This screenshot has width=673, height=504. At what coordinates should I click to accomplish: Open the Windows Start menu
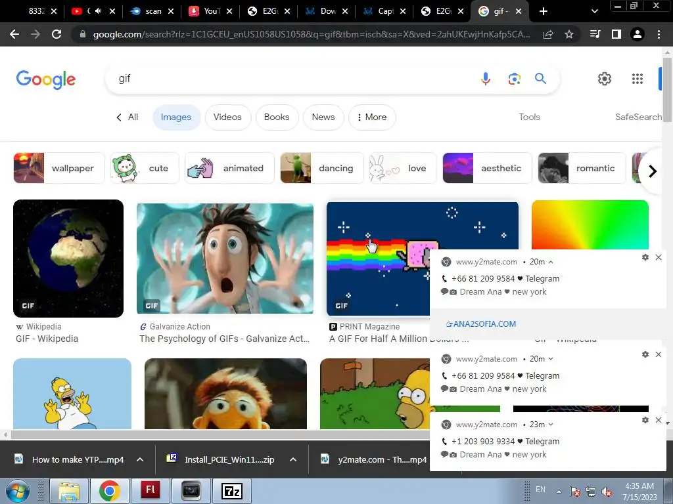point(18,491)
